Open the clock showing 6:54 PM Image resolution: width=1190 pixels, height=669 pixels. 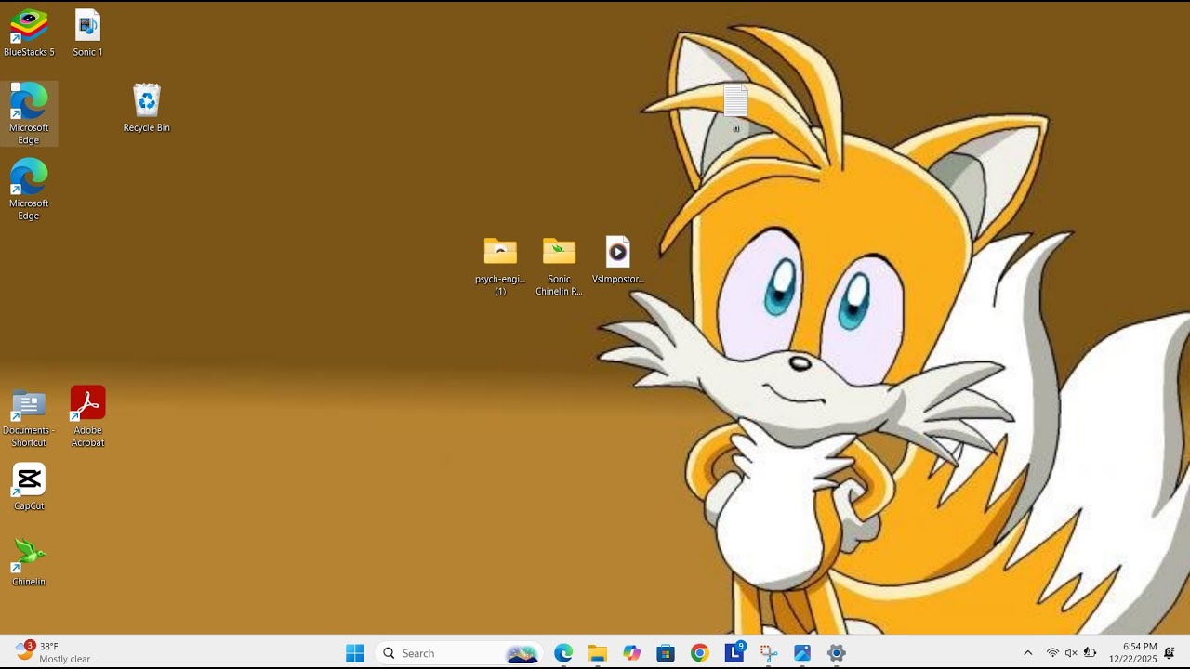(x=1132, y=652)
